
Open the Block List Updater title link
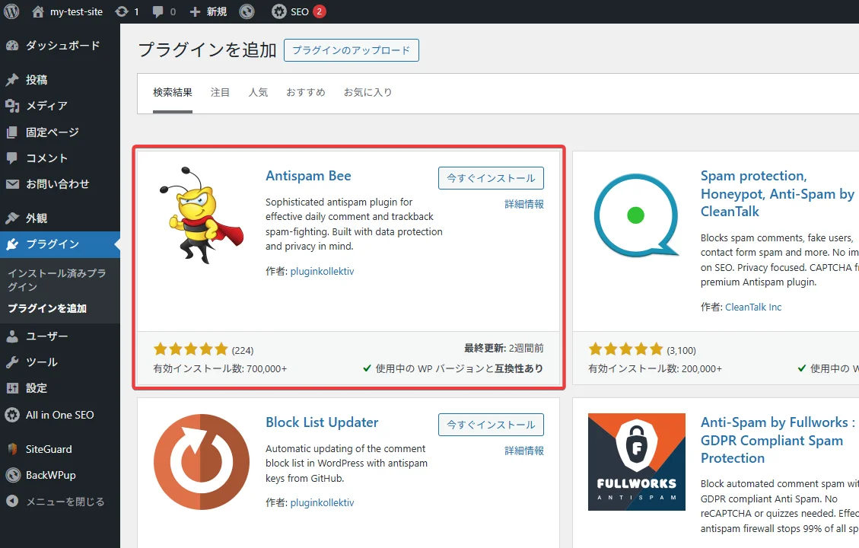(322, 422)
